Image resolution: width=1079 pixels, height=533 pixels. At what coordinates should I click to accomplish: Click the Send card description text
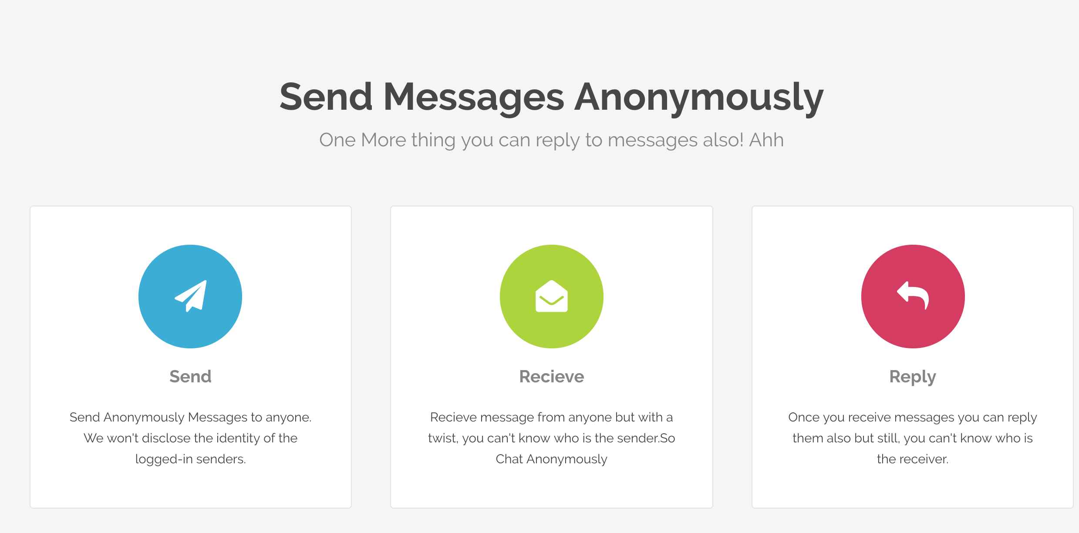190,438
